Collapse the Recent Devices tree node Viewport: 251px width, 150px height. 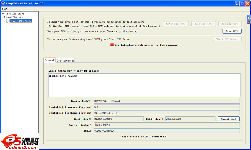[2, 17]
